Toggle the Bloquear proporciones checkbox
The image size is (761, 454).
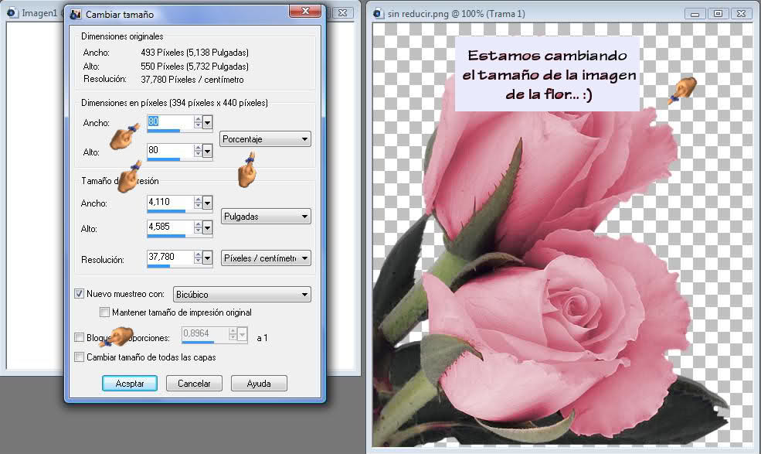tap(79, 337)
